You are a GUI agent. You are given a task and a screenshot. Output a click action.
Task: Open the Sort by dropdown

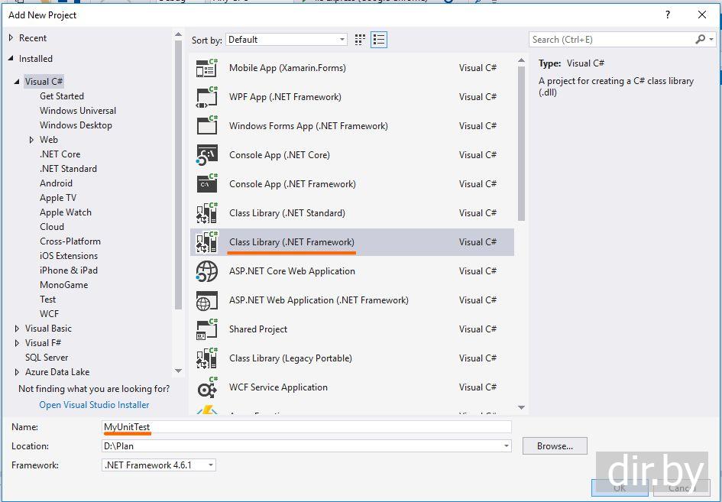click(287, 40)
